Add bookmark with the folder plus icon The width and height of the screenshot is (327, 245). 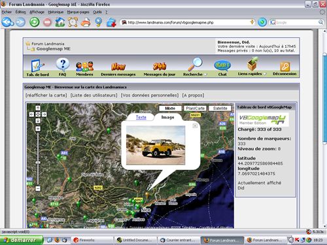(x=111, y=22)
